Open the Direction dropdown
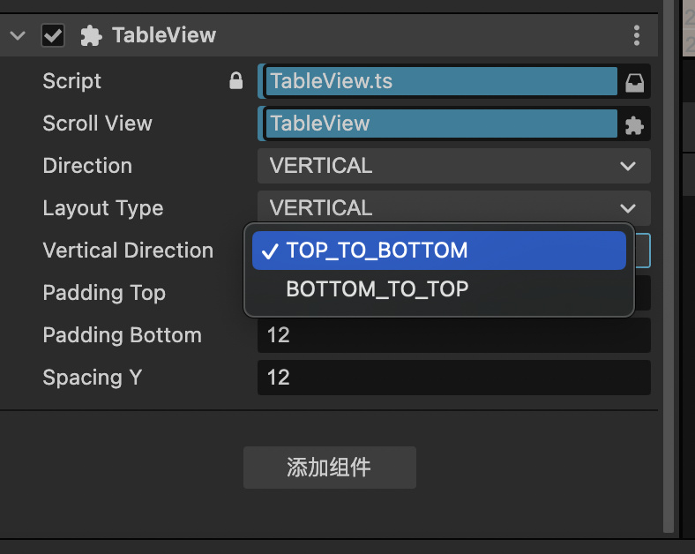 (x=453, y=166)
